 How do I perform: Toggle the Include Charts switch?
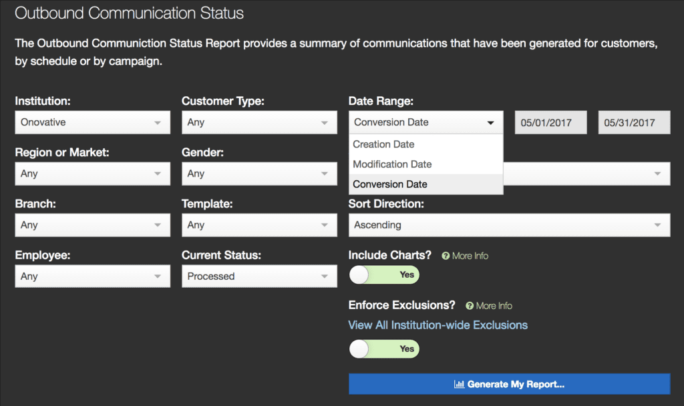384,274
